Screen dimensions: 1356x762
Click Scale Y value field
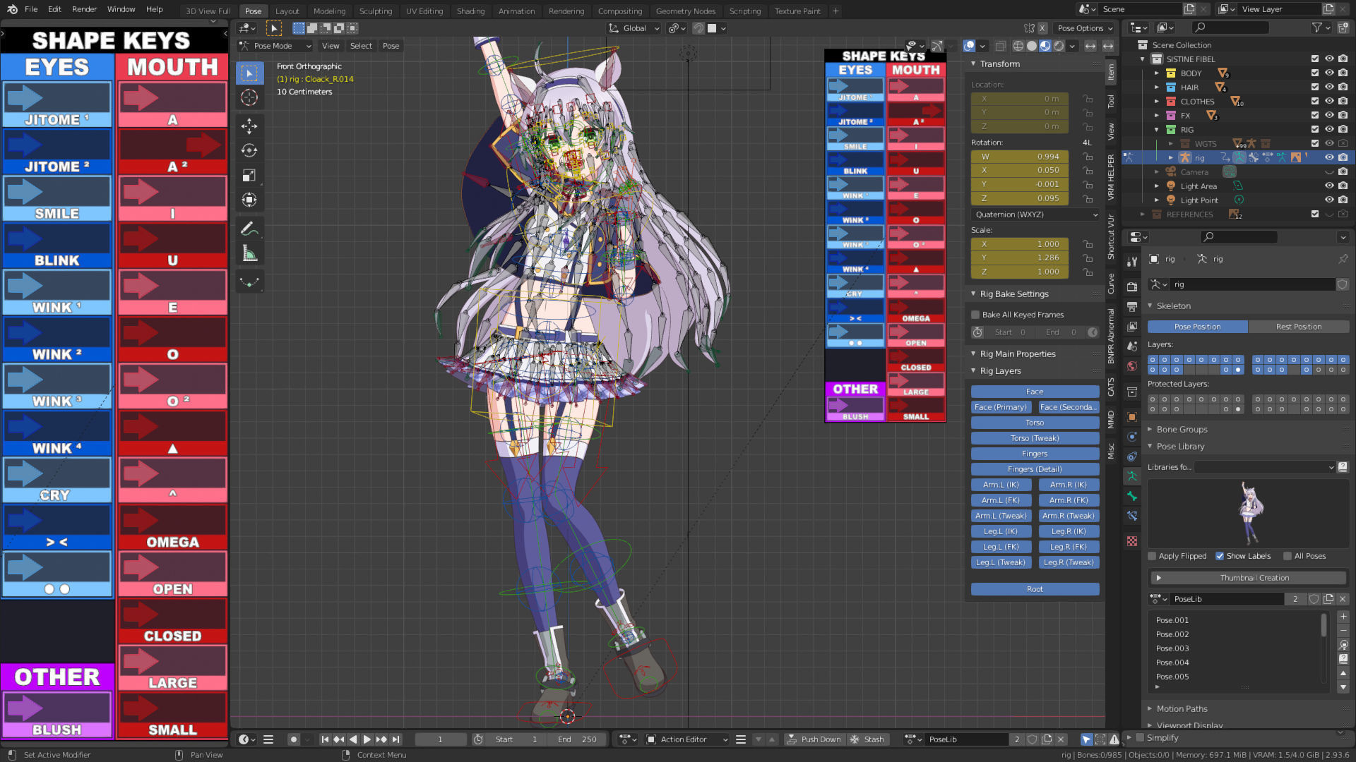coord(1020,258)
